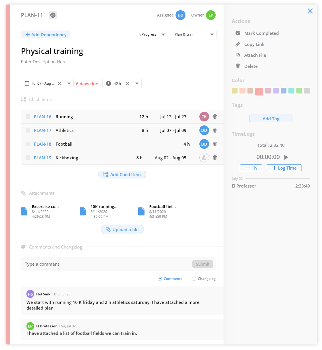Check the PLAN-18 Football checkbox
Viewport: 322px width, 350px height.
pyautogui.click(x=28, y=144)
